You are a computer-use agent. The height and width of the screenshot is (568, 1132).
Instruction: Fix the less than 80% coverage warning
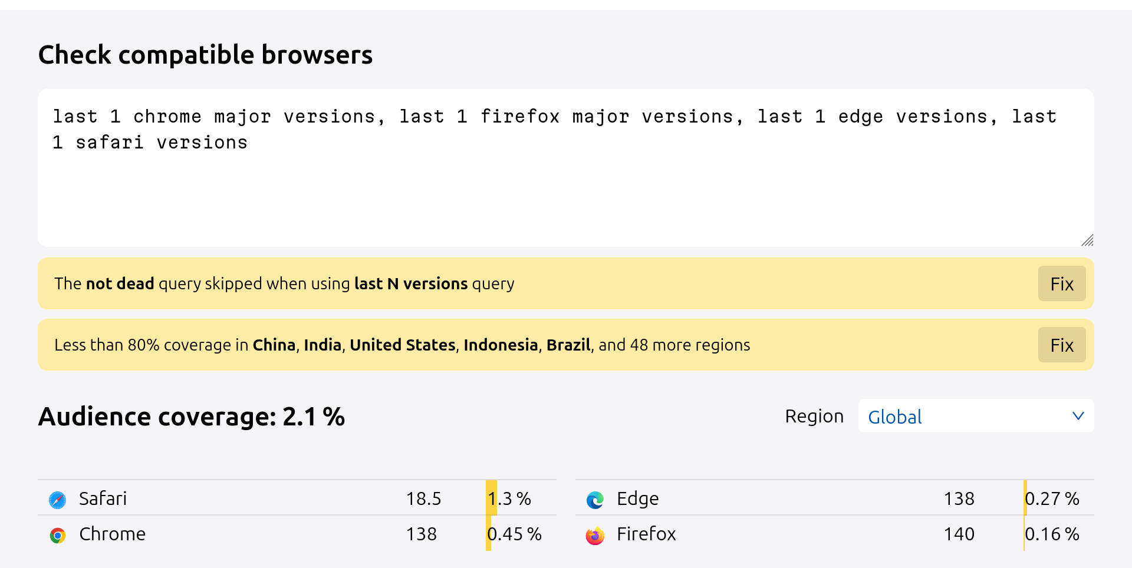click(1062, 345)
